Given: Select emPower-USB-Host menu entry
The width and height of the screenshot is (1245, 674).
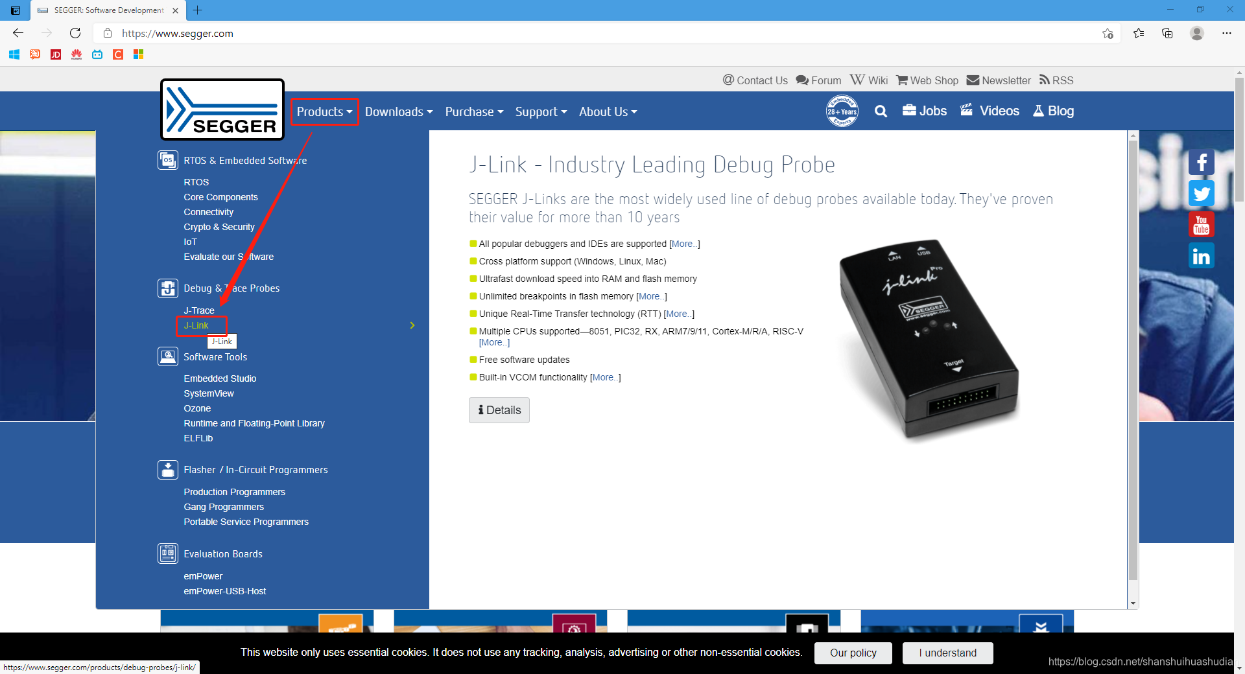Looking at the screenshot, I should pyautogui.click(x=224, y=591).
